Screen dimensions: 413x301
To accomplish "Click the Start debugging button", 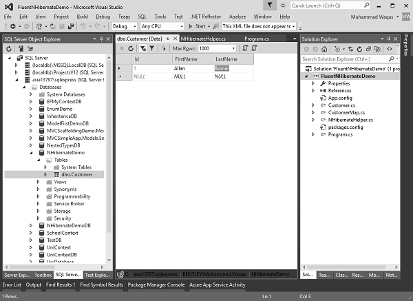I will 198,26.
